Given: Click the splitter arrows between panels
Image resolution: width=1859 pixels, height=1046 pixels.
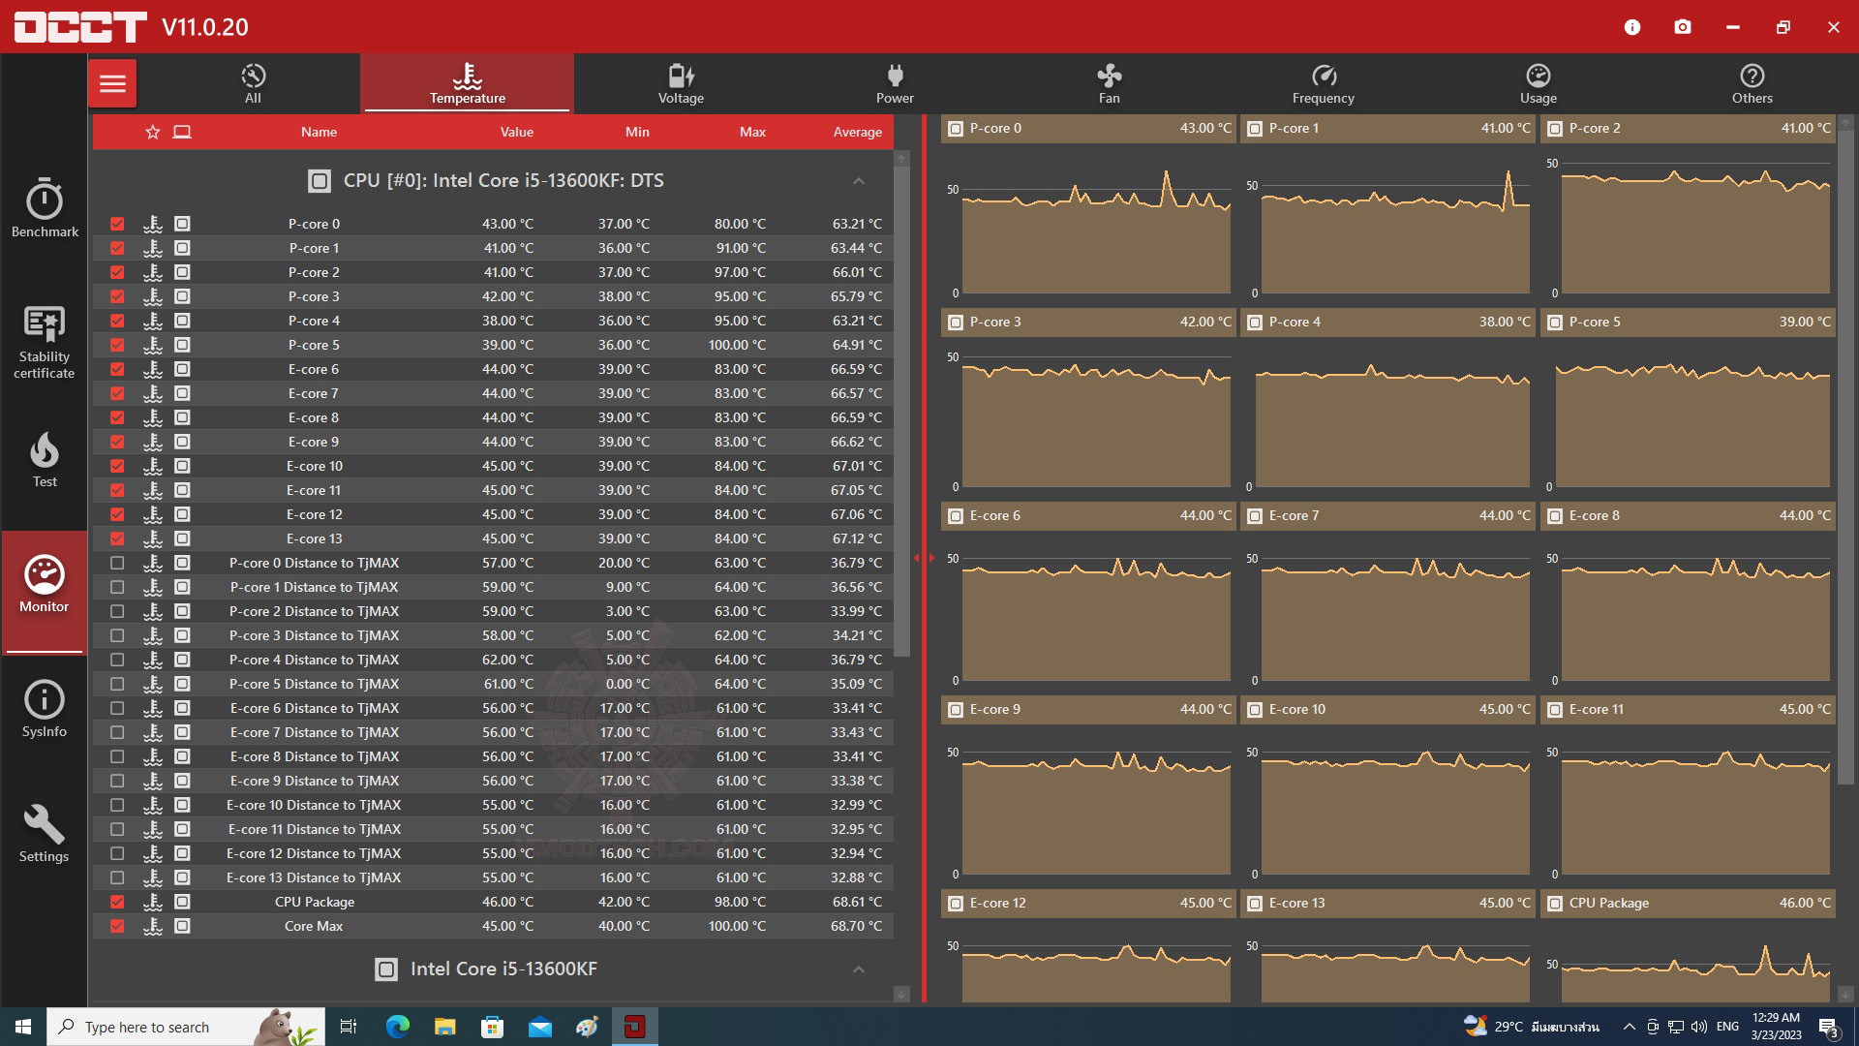Looking at the screenshot, I should (924, 558).
